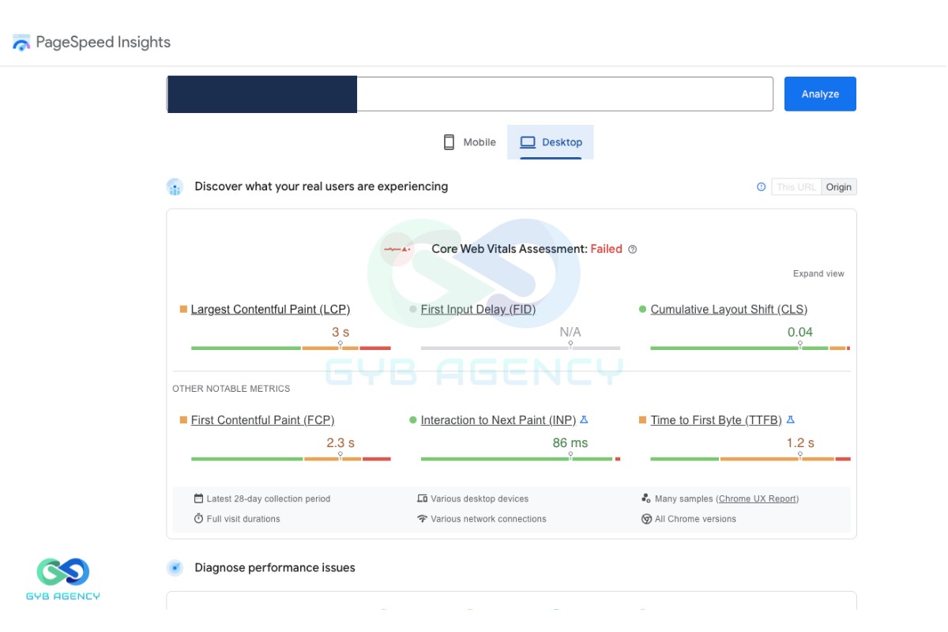Click the orange square TTFB status icon
Screen dimensions: 948x632
click(x=642, y=420)
